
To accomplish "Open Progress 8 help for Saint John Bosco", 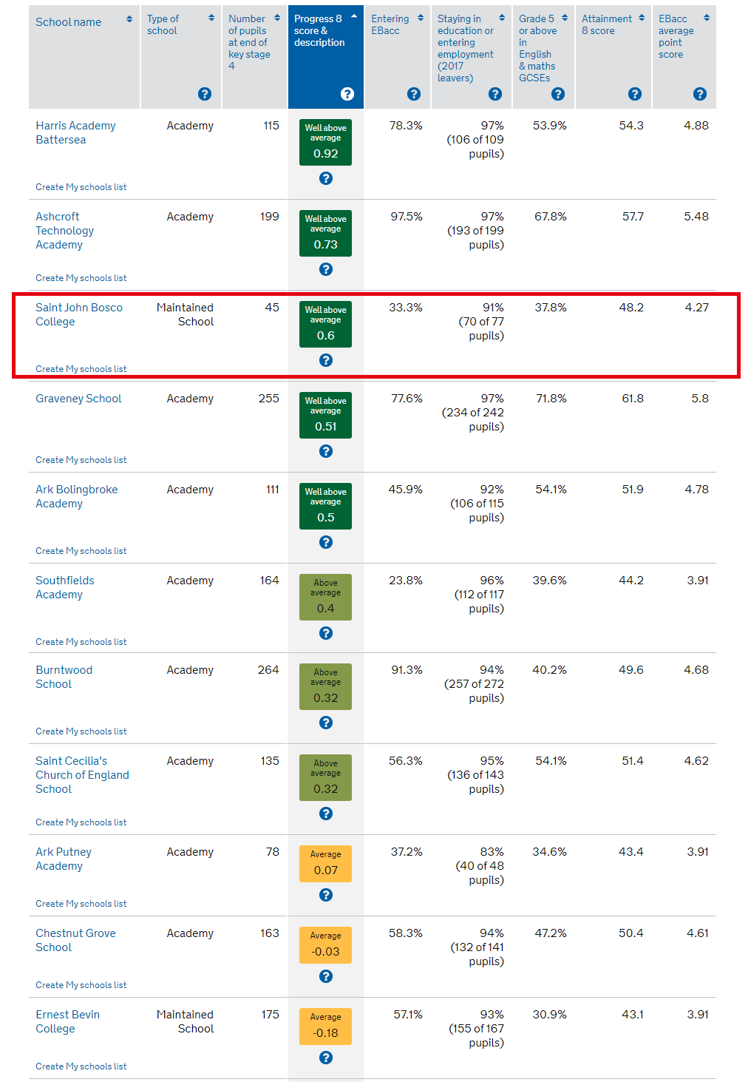I will (326, 360).
